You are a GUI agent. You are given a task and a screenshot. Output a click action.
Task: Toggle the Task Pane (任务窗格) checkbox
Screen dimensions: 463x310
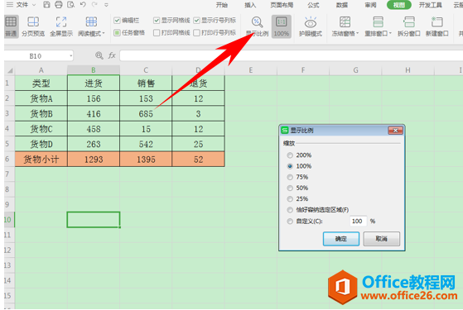click(117, 32)
